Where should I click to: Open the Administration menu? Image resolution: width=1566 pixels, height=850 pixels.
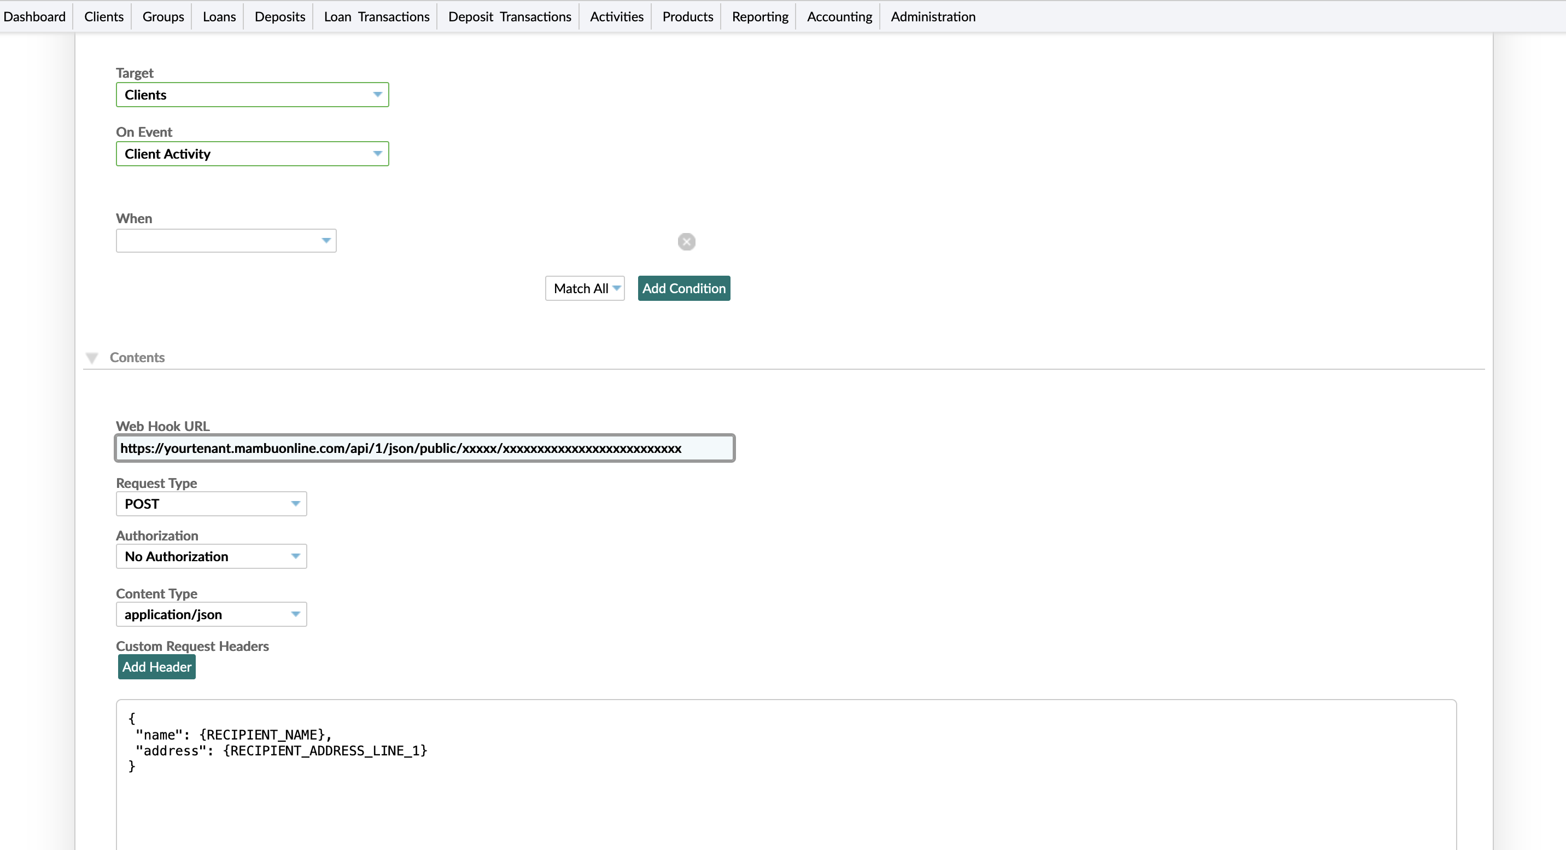tap(933, 16)
